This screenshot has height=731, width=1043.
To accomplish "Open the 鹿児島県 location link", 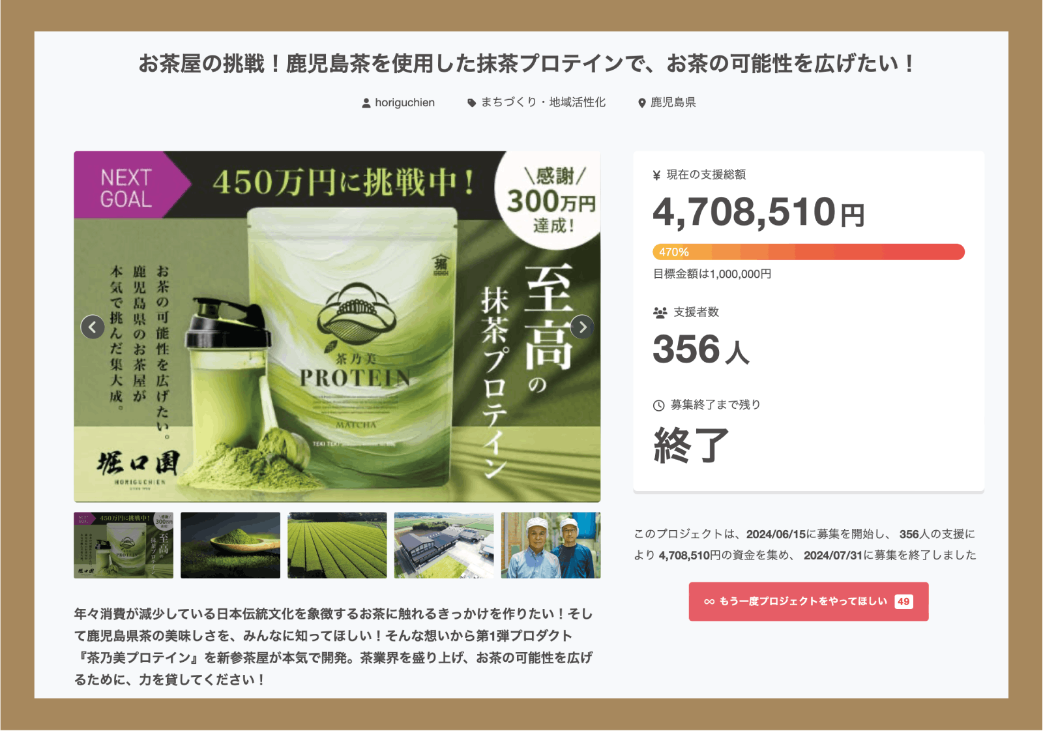I will (673, 102).
